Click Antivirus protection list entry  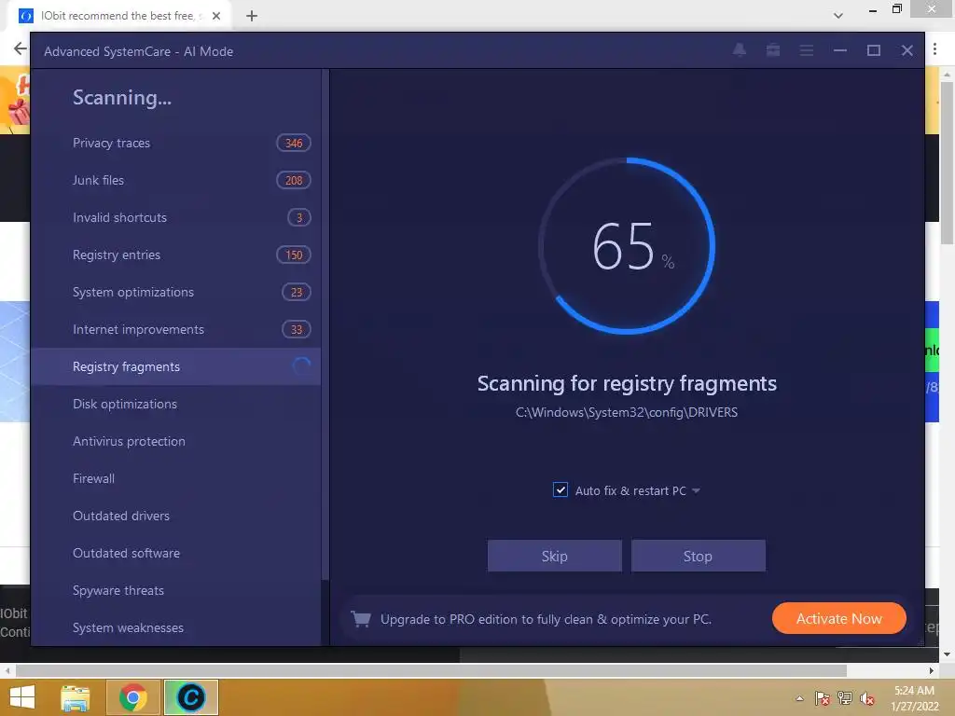point(175,441)
